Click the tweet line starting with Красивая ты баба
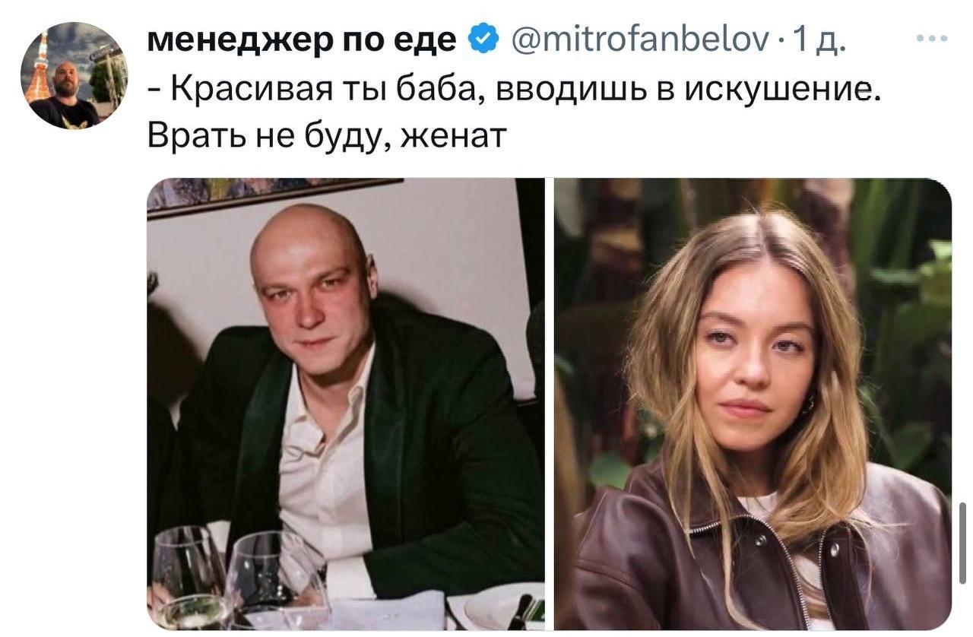Screen dimensions: 973x637 [515, 90]
